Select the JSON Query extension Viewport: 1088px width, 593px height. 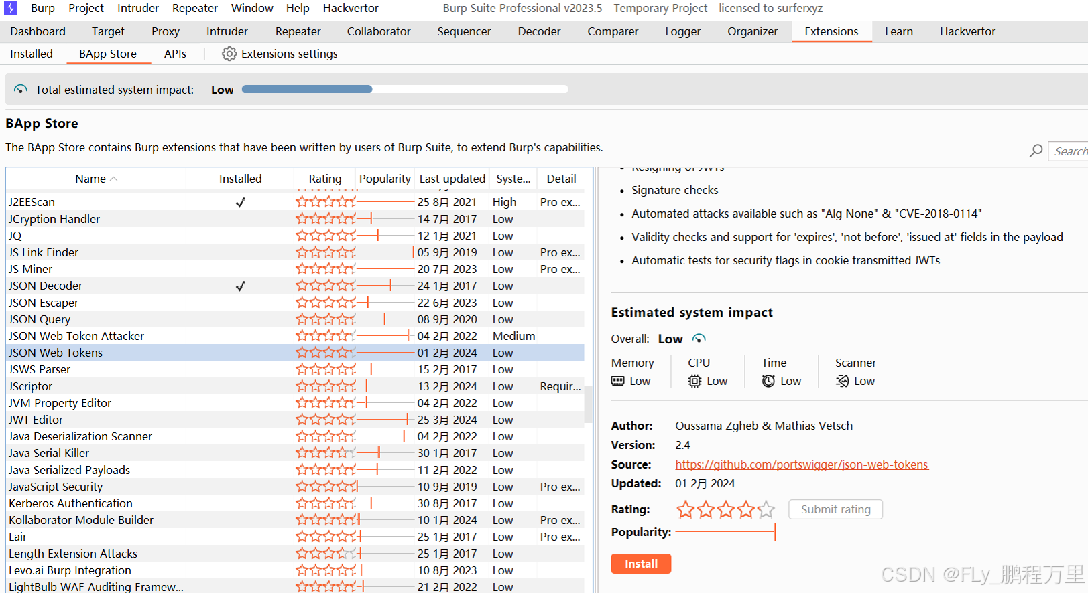pos(295,319)
